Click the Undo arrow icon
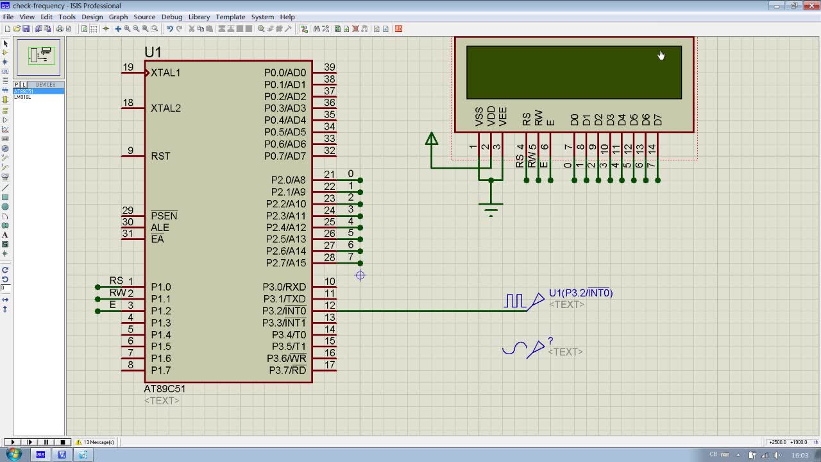This screenshot has height=462, width=821. (x=170, y=28)
